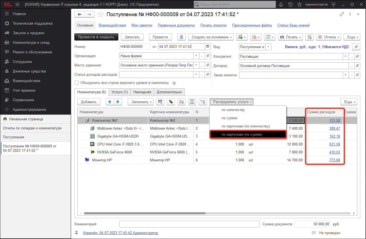Open the Заполнить dropdown menu
The width and height of the screenshot is (366, 239).
click(x=140, y=102)
